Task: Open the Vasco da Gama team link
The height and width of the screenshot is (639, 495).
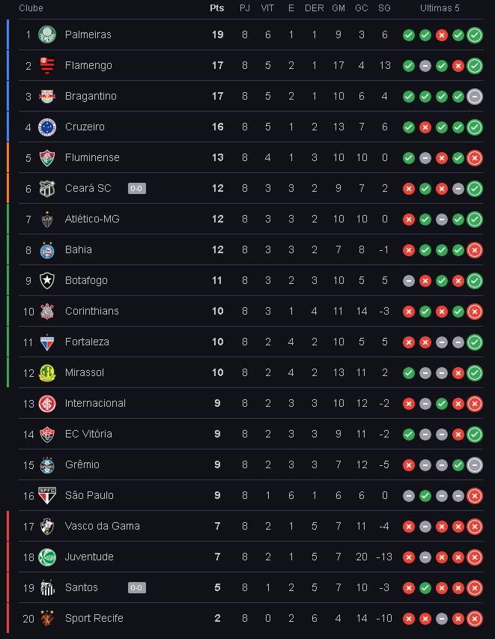Action: pyautogui.click(x=103, y=526)
